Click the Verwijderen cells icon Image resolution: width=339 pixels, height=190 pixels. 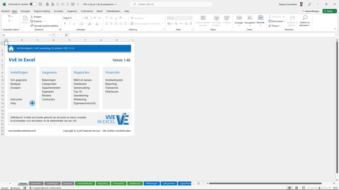[x=249, y=17]
